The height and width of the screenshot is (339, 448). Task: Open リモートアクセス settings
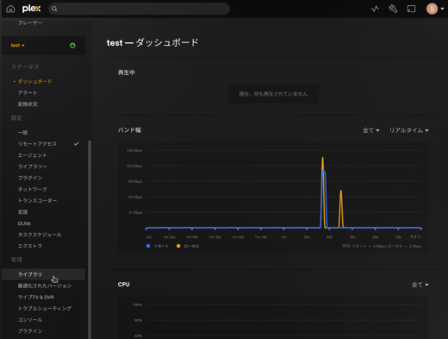[x=37, y=144]
